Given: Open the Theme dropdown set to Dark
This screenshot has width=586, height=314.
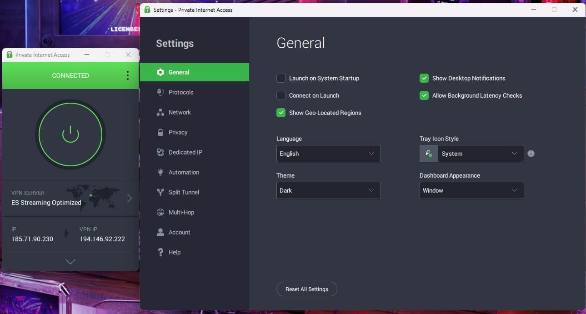Looking at the screenshot, I should (328, 190).
